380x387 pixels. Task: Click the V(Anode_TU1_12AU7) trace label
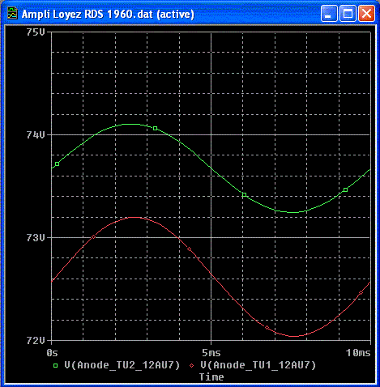[x=258, y=365]
